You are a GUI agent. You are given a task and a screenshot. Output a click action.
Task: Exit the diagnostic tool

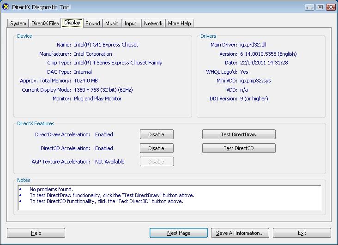pyautogui.click(x=302, y=233)
